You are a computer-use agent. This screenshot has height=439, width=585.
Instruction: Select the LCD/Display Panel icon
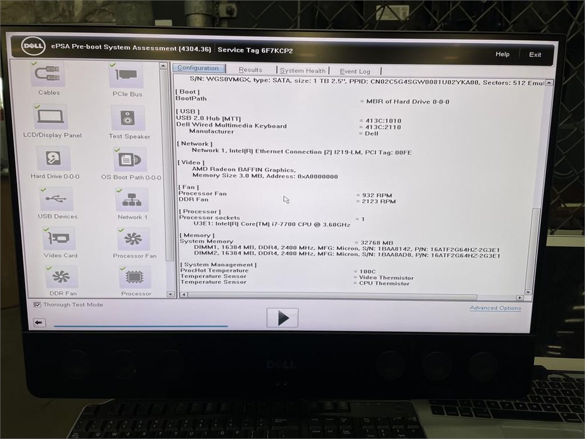point(51,116)
